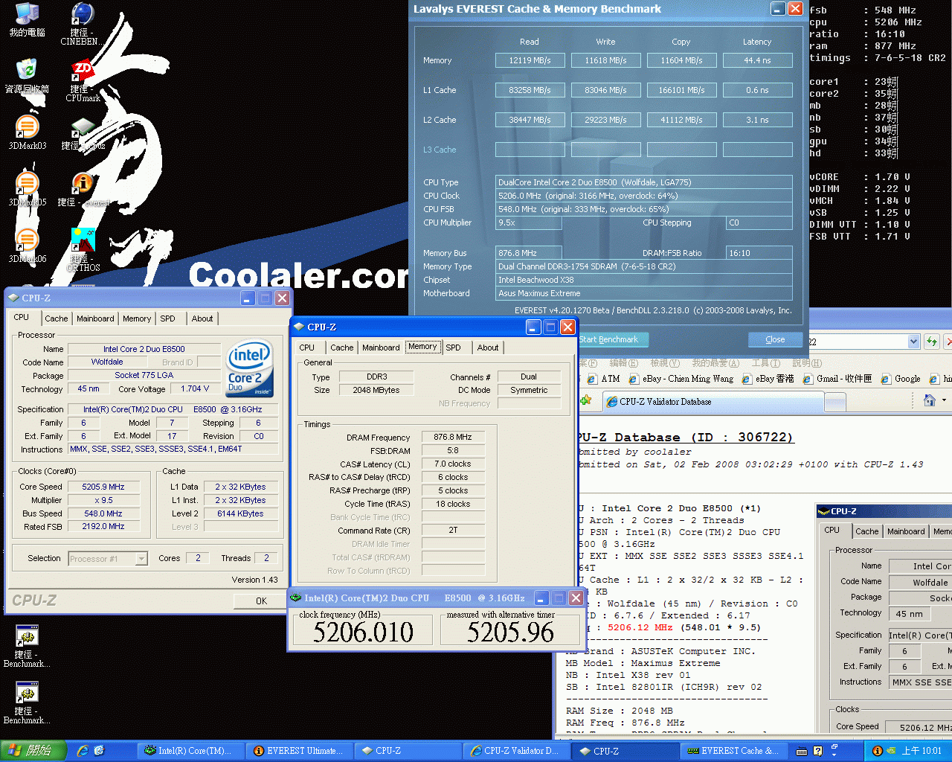Open Mainboard tab in CPU-Z processor window

[96, 318]
